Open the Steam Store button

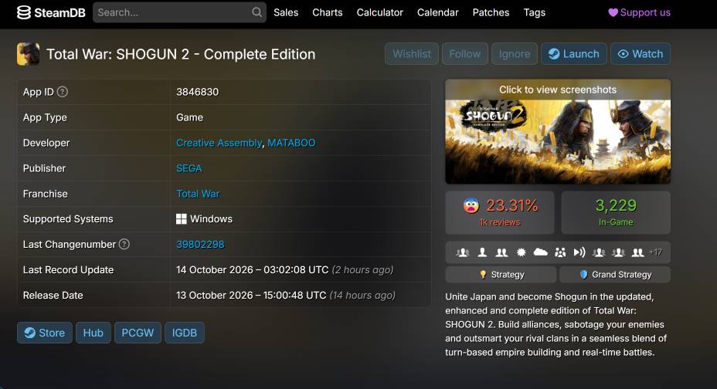[44, 333]
